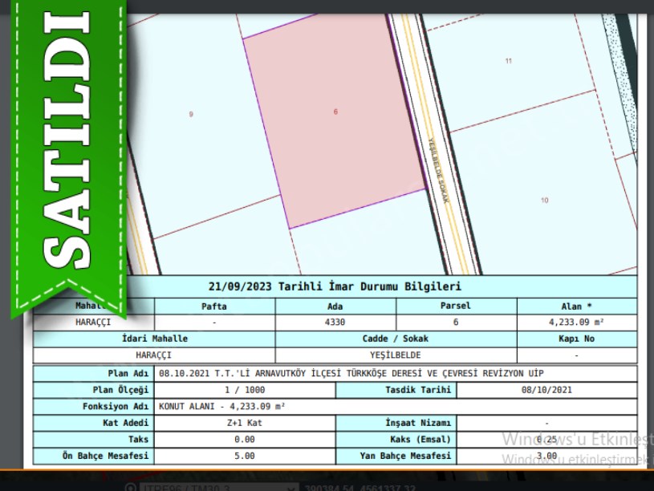Select parcel 9 on the map

[191, 115]
